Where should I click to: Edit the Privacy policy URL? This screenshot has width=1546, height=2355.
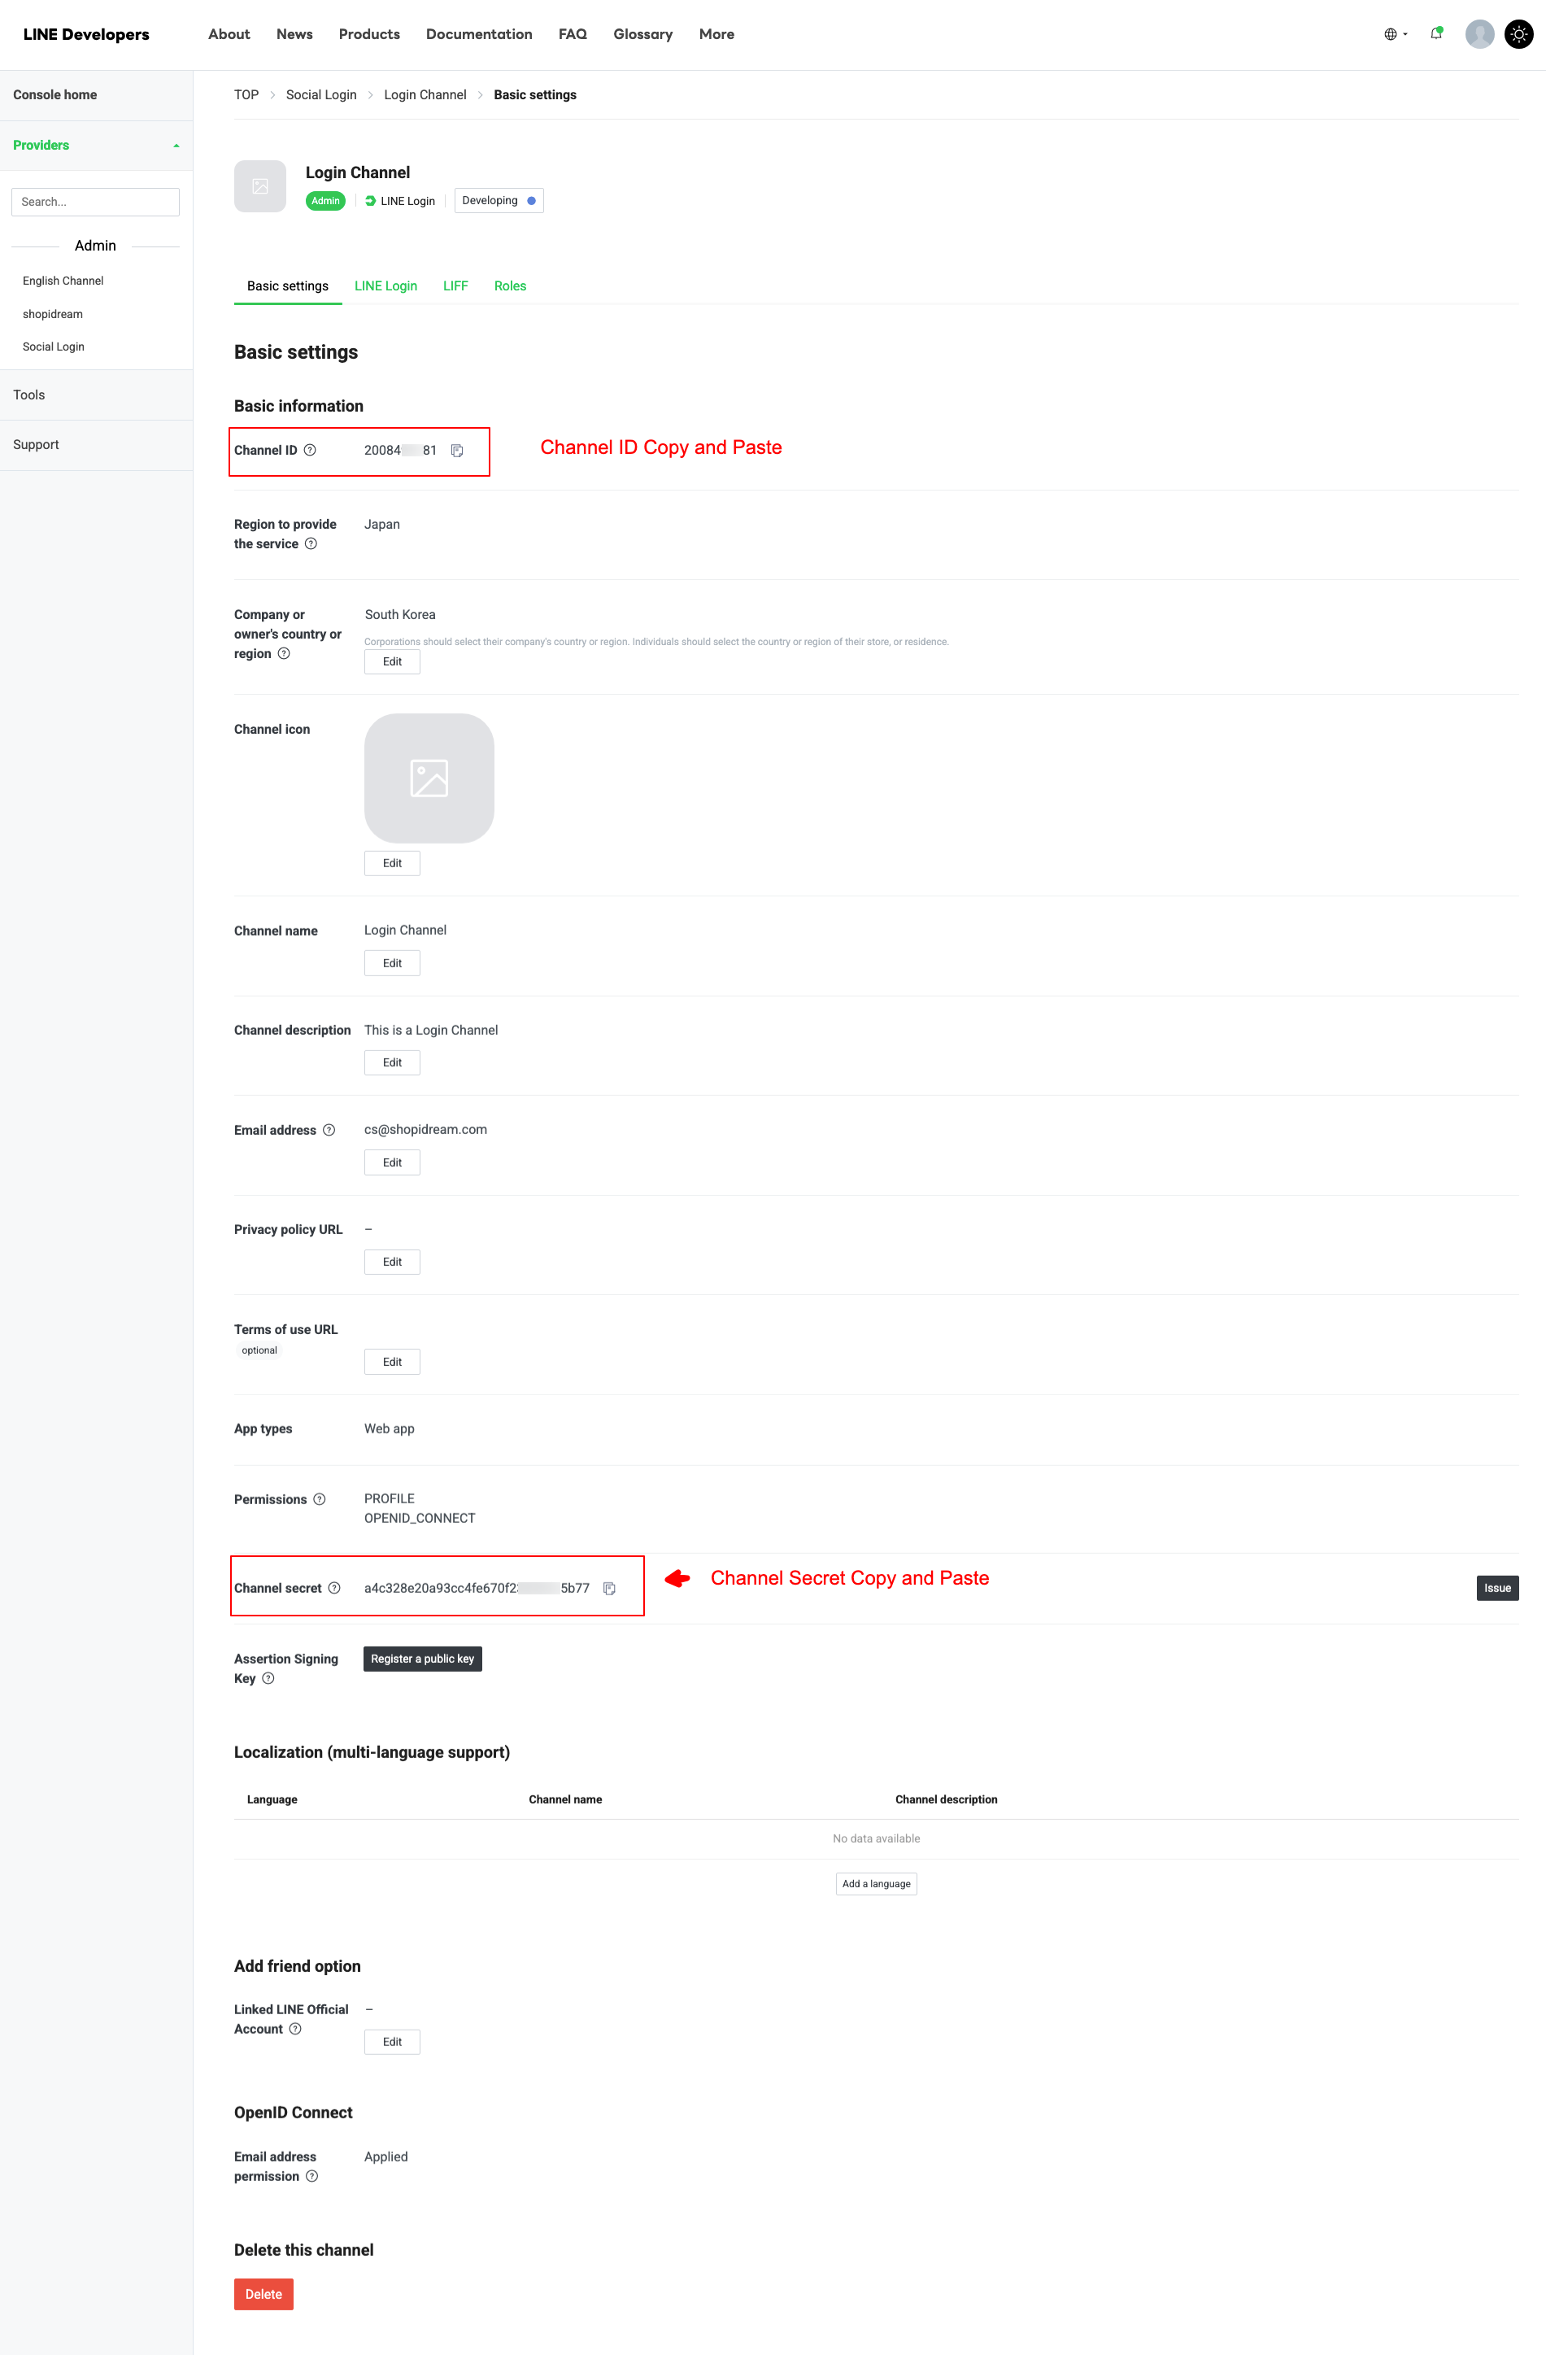tap(393, 1263)
